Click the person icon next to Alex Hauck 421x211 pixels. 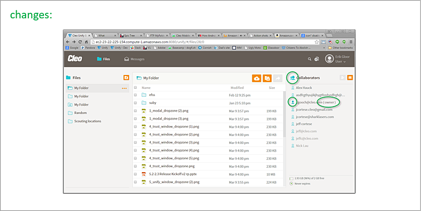(293, 88)
